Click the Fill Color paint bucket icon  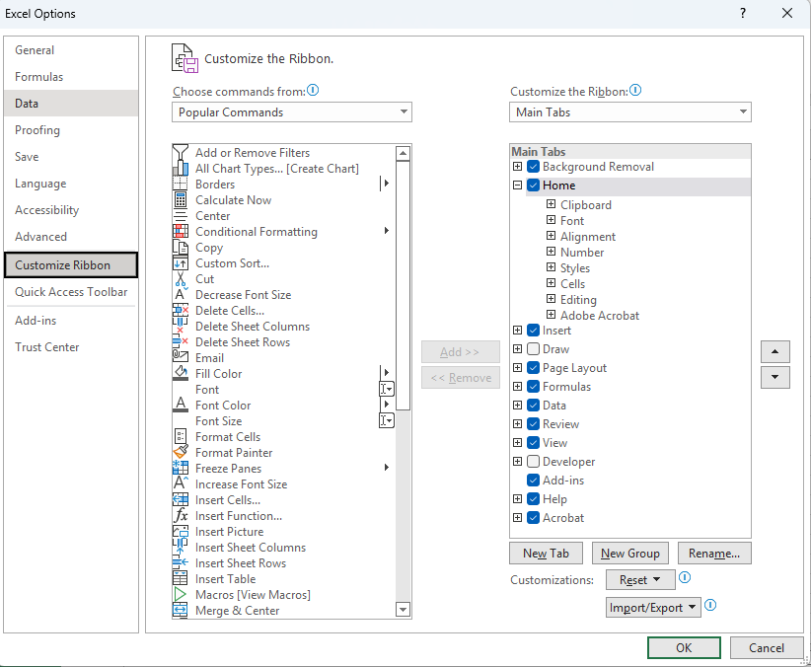[x=181, y=374]
